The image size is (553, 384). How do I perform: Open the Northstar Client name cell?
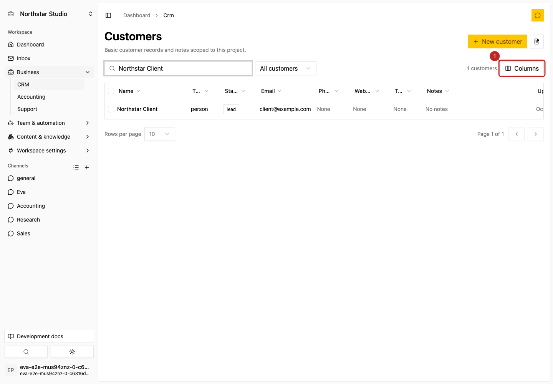coord(137,109)
